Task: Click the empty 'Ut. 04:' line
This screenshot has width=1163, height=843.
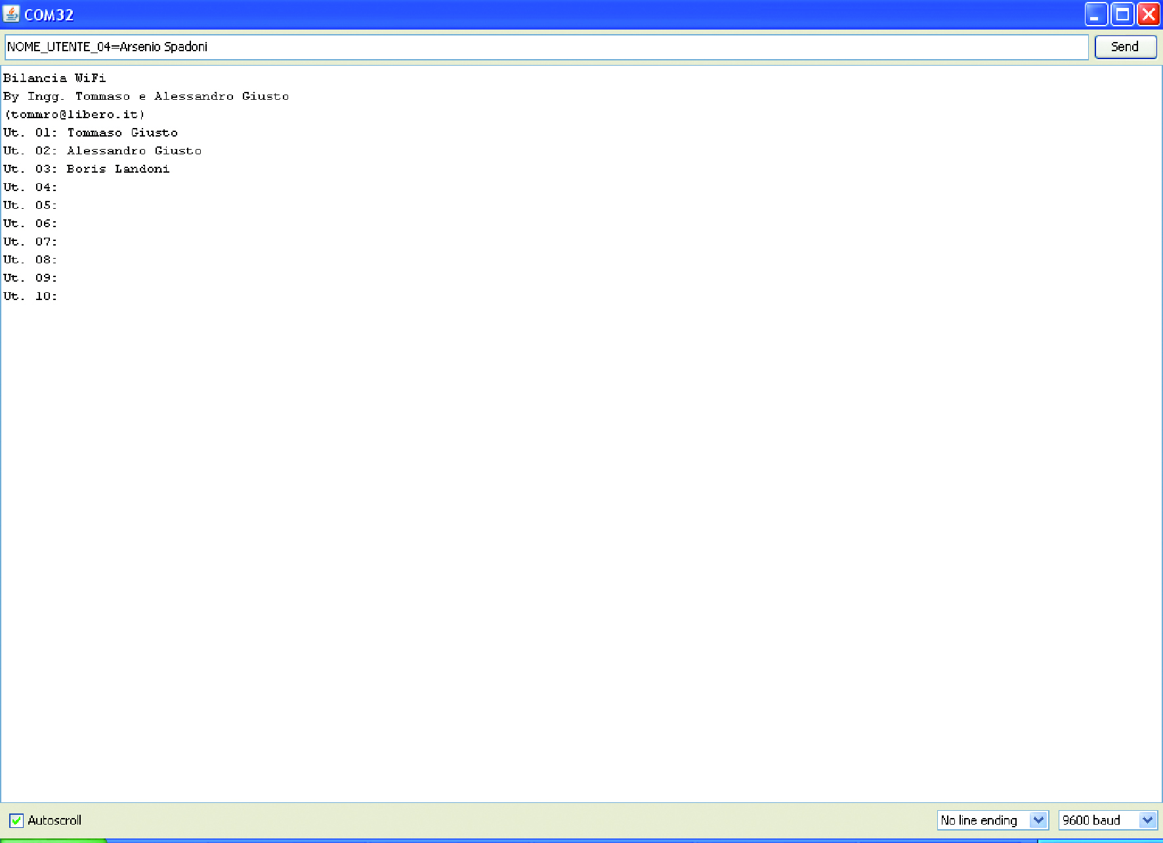Action: [30, 187]
